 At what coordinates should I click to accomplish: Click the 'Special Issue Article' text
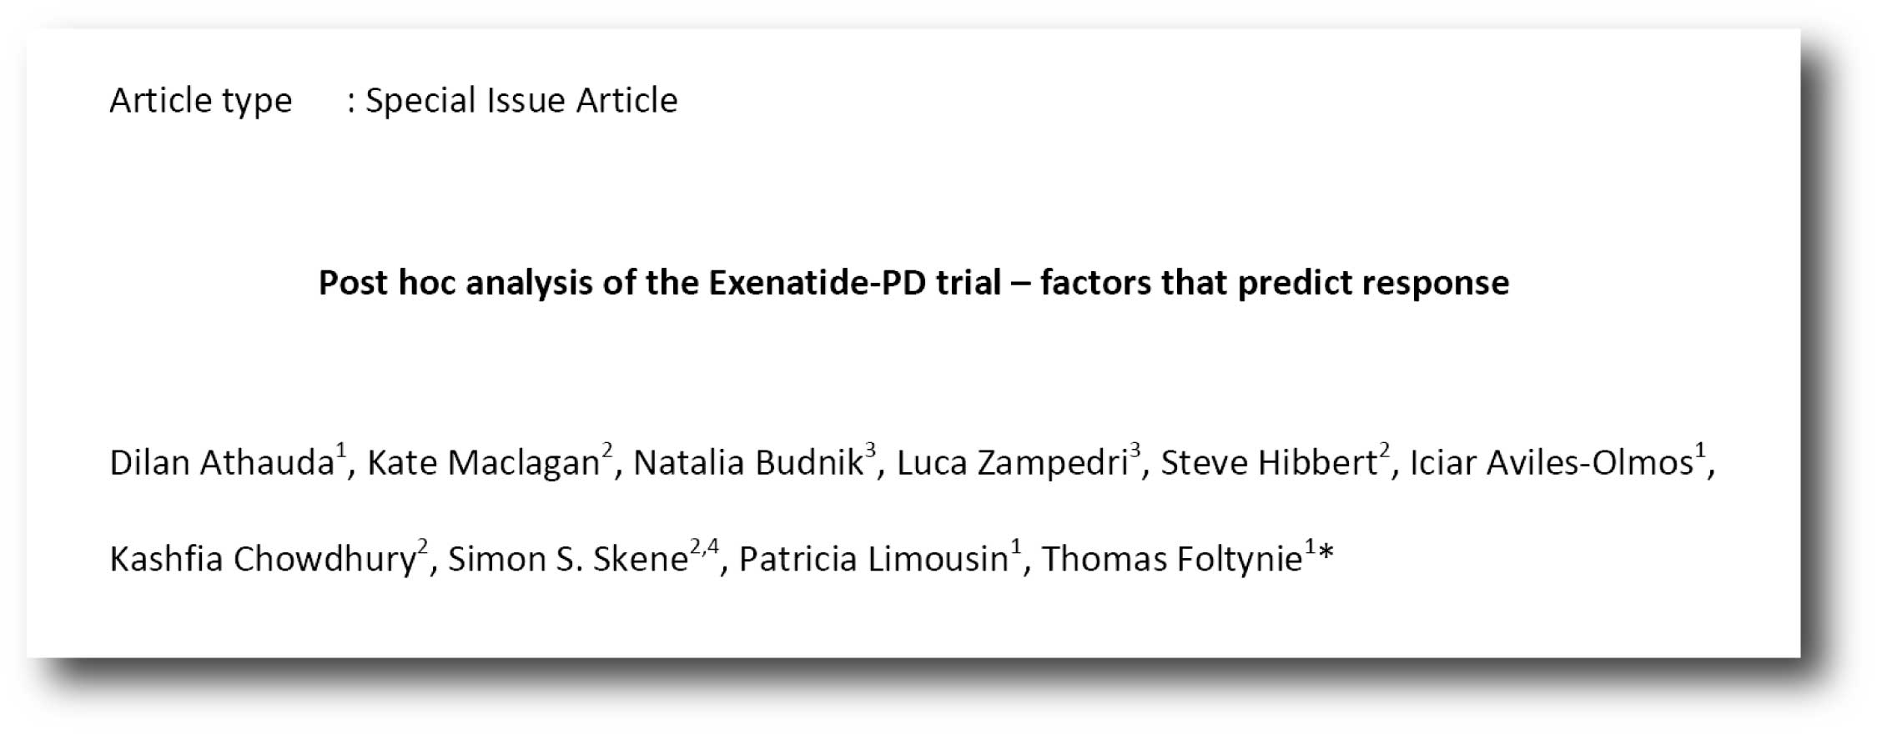coord(521,101)
